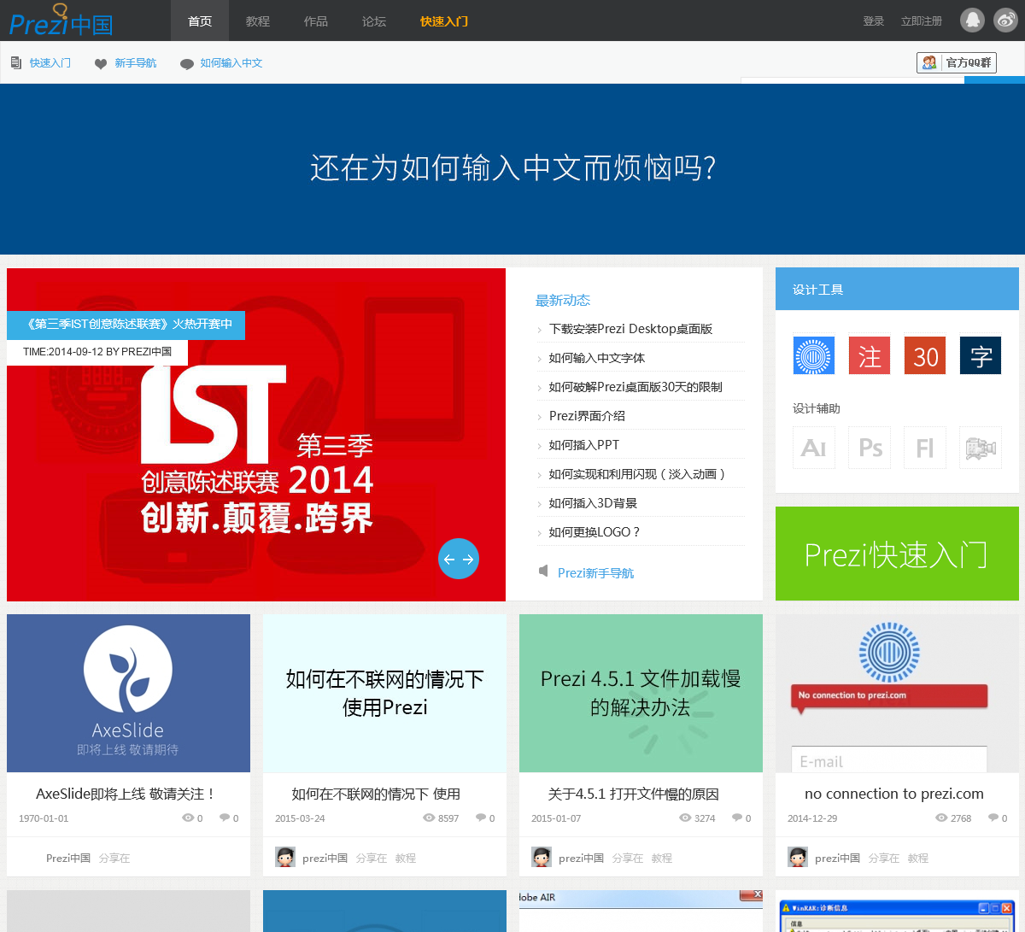Click views eye icon on AxeSlide card
This screenshot has height=932, width=1025.
pyautogui.click(x=188, y=818)
